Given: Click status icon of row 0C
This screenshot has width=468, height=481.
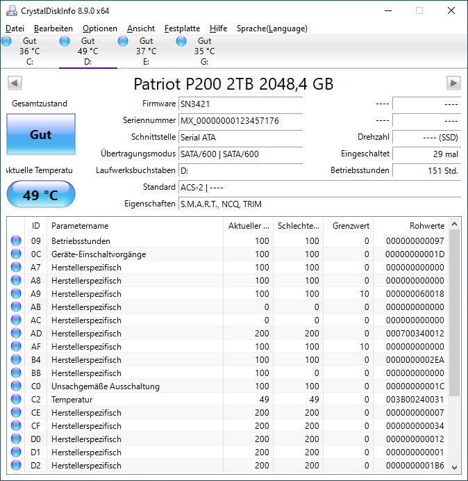Looking at the screenshot, I should (x=16, y=254).
